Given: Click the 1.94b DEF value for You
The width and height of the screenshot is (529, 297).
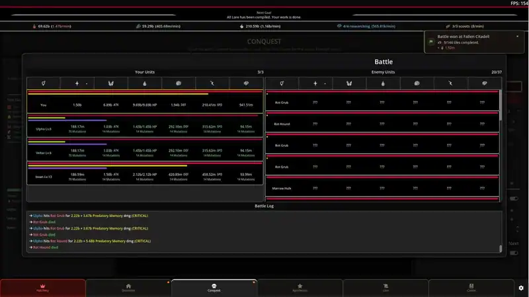Looking at the screenshot, I should click(x=179, y=105).
